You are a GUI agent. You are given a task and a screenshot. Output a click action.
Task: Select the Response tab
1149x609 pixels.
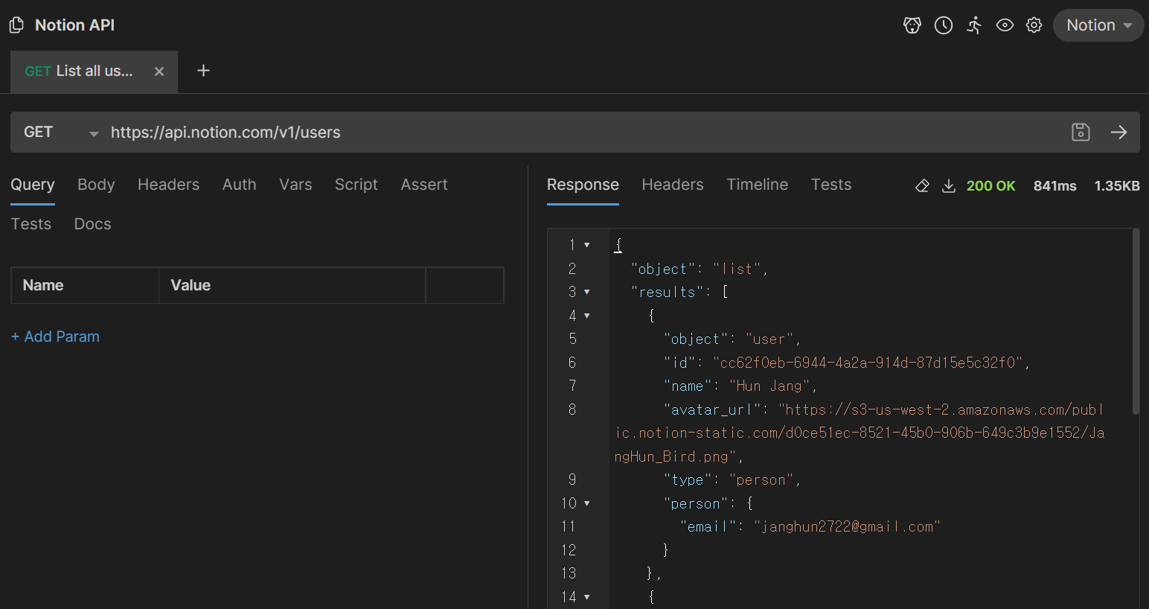coord(583,185)
